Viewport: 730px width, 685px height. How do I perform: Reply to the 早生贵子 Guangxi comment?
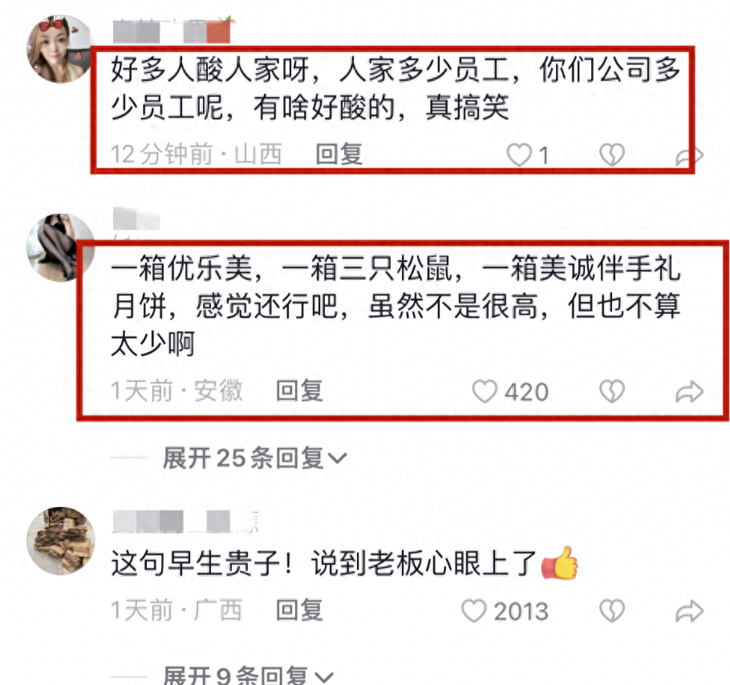coord(299,610)
